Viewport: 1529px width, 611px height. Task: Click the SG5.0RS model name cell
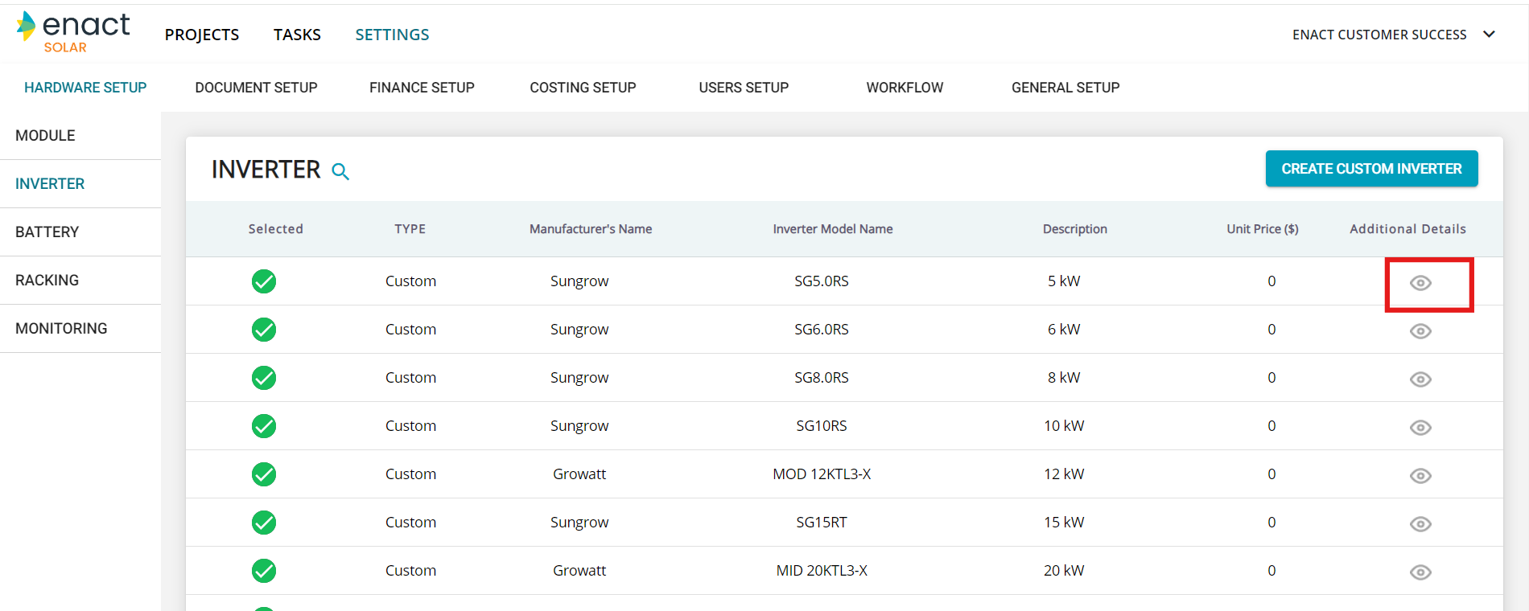click(822, 281)
